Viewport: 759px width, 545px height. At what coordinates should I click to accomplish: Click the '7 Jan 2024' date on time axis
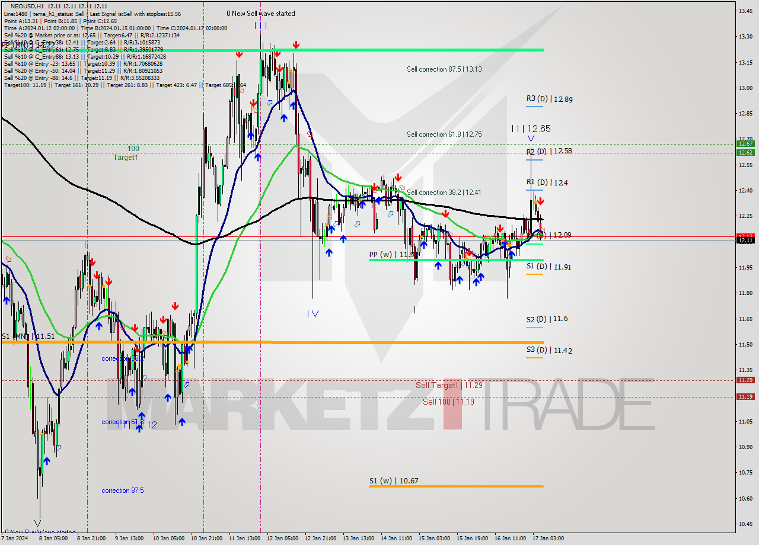(x=15, y=538)
